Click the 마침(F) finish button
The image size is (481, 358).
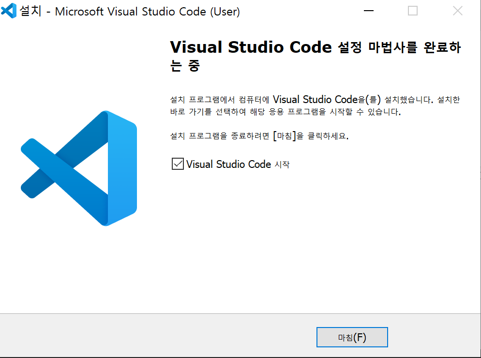(352, 338)
